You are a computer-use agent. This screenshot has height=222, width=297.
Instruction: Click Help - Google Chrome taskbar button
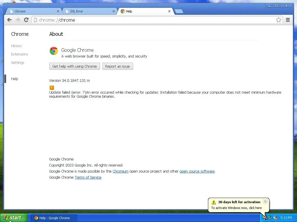(x=54, y=218)
